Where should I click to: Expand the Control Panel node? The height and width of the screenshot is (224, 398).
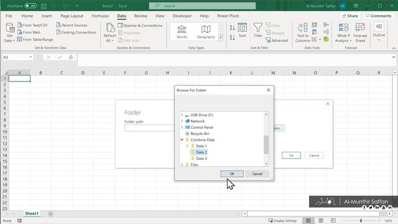pyautogui.click(x=182, y=127)
